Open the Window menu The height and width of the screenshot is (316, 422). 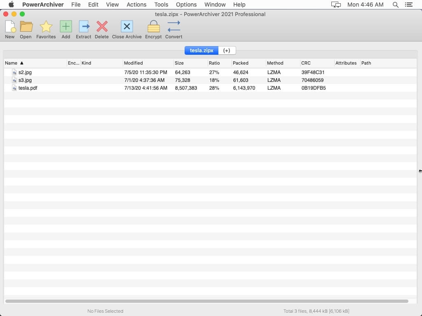click(215, 5)
